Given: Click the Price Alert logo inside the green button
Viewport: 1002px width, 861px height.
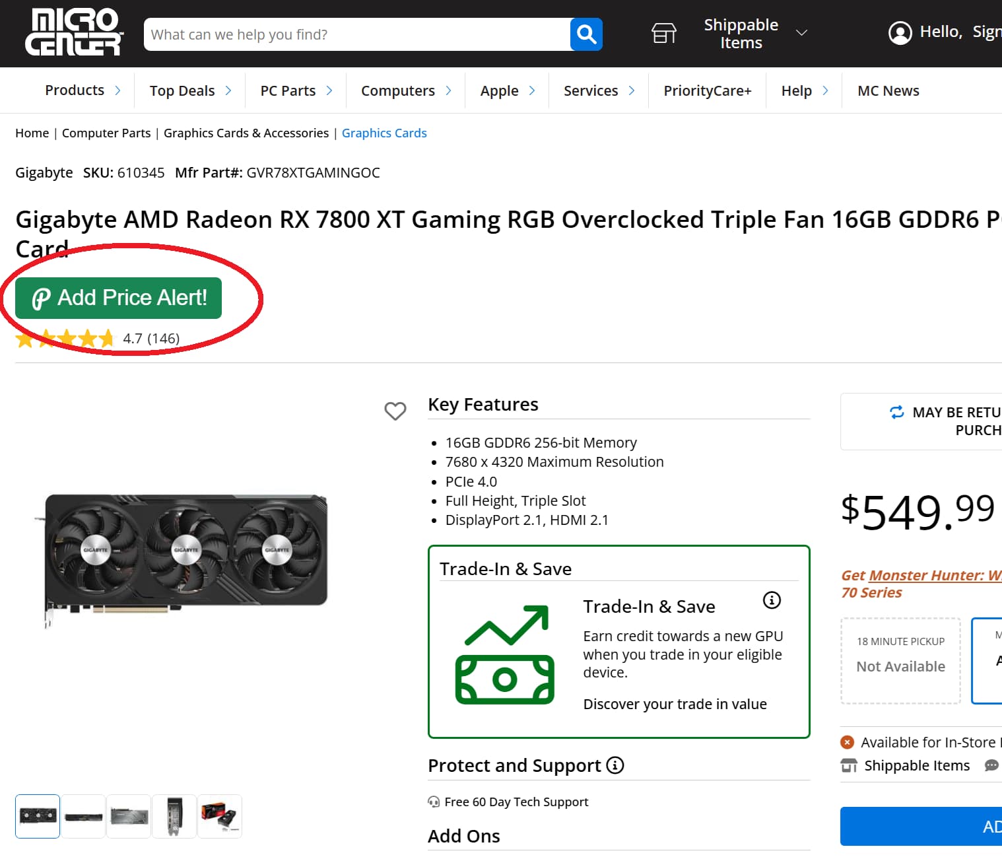Looking at the screenshot, I should (x=41, y=298).
